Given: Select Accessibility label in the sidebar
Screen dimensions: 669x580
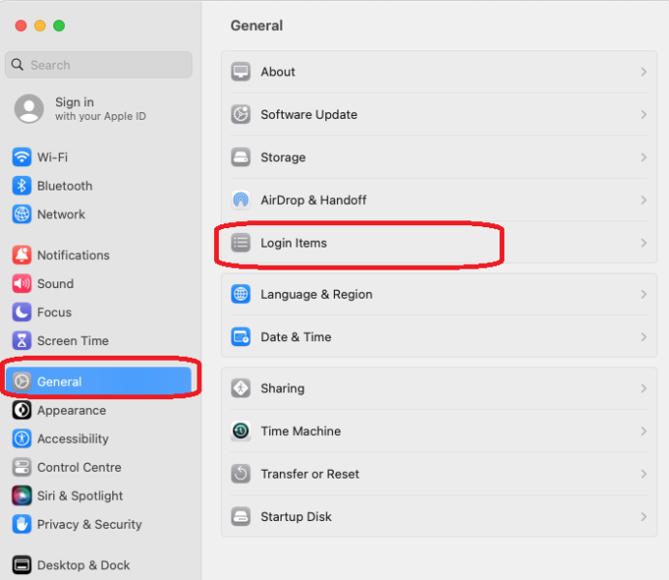Looking at the screenshot, I should coord(73,439).
